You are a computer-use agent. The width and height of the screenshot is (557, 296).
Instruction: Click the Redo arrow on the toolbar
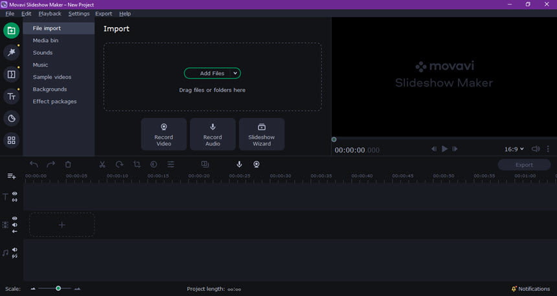point(51,164)
